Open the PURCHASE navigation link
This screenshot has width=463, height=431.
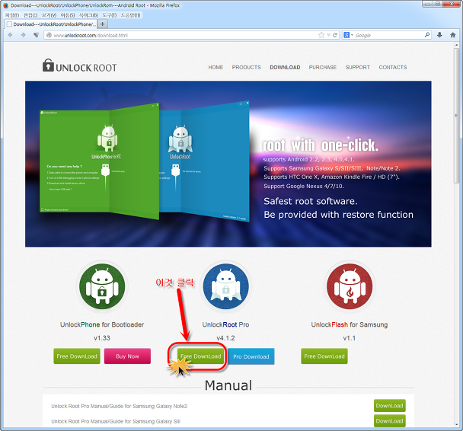coord(323,67)
